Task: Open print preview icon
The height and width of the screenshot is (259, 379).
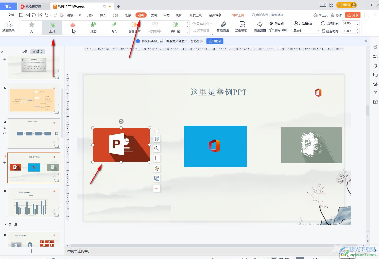Action: click(40, 15)
